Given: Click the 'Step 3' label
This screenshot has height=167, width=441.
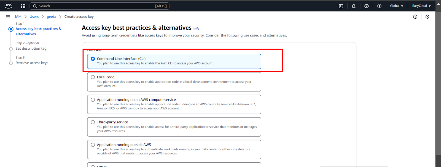Looking at the screenshot, I should 20,58.
